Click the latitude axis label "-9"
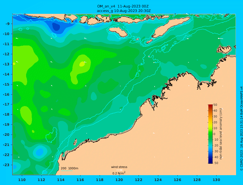Viewport: 243px width, 185px height. [7, 24]
